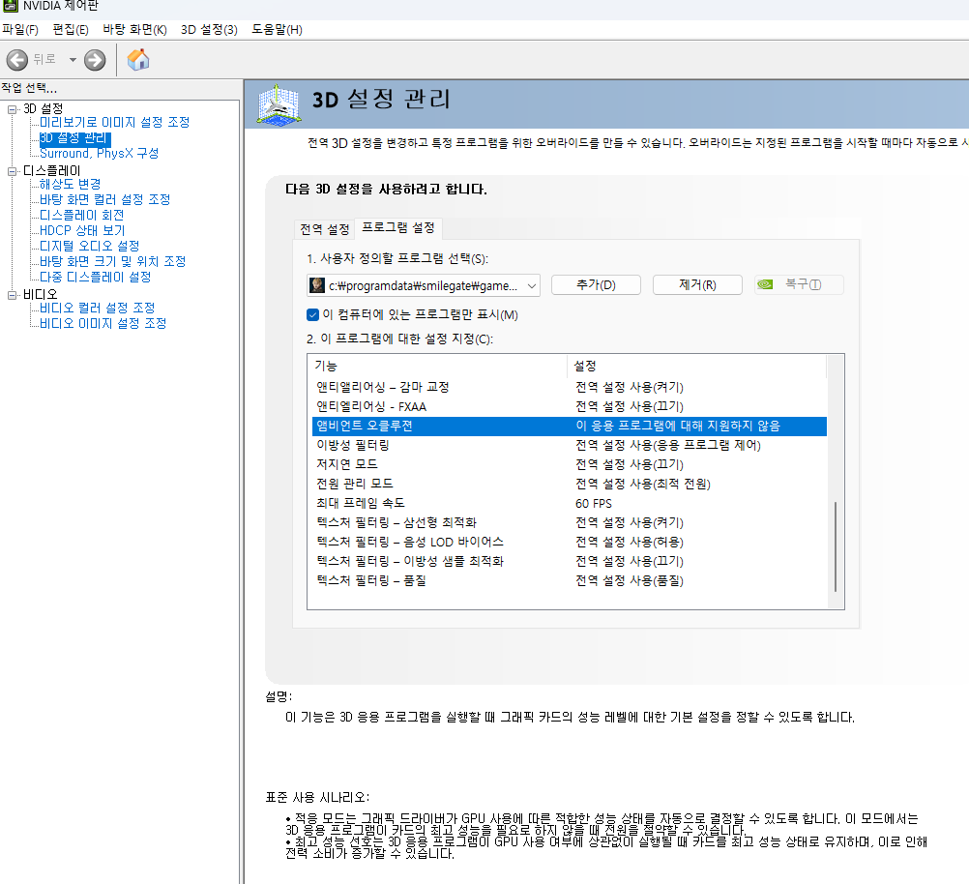969x884 pixels.
Task: Click the NVIDIA logo in title bar
Action: [11, 6]
